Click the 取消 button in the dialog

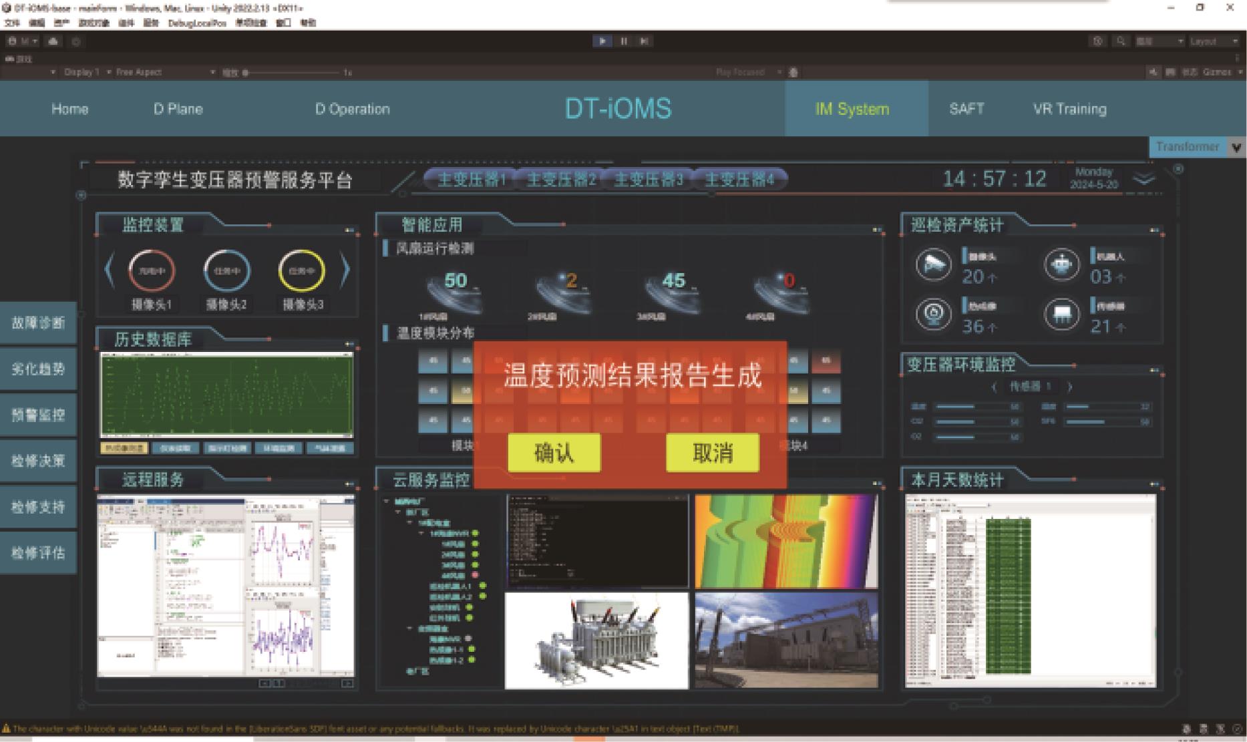pyautogui.click(x=713, y=453)
